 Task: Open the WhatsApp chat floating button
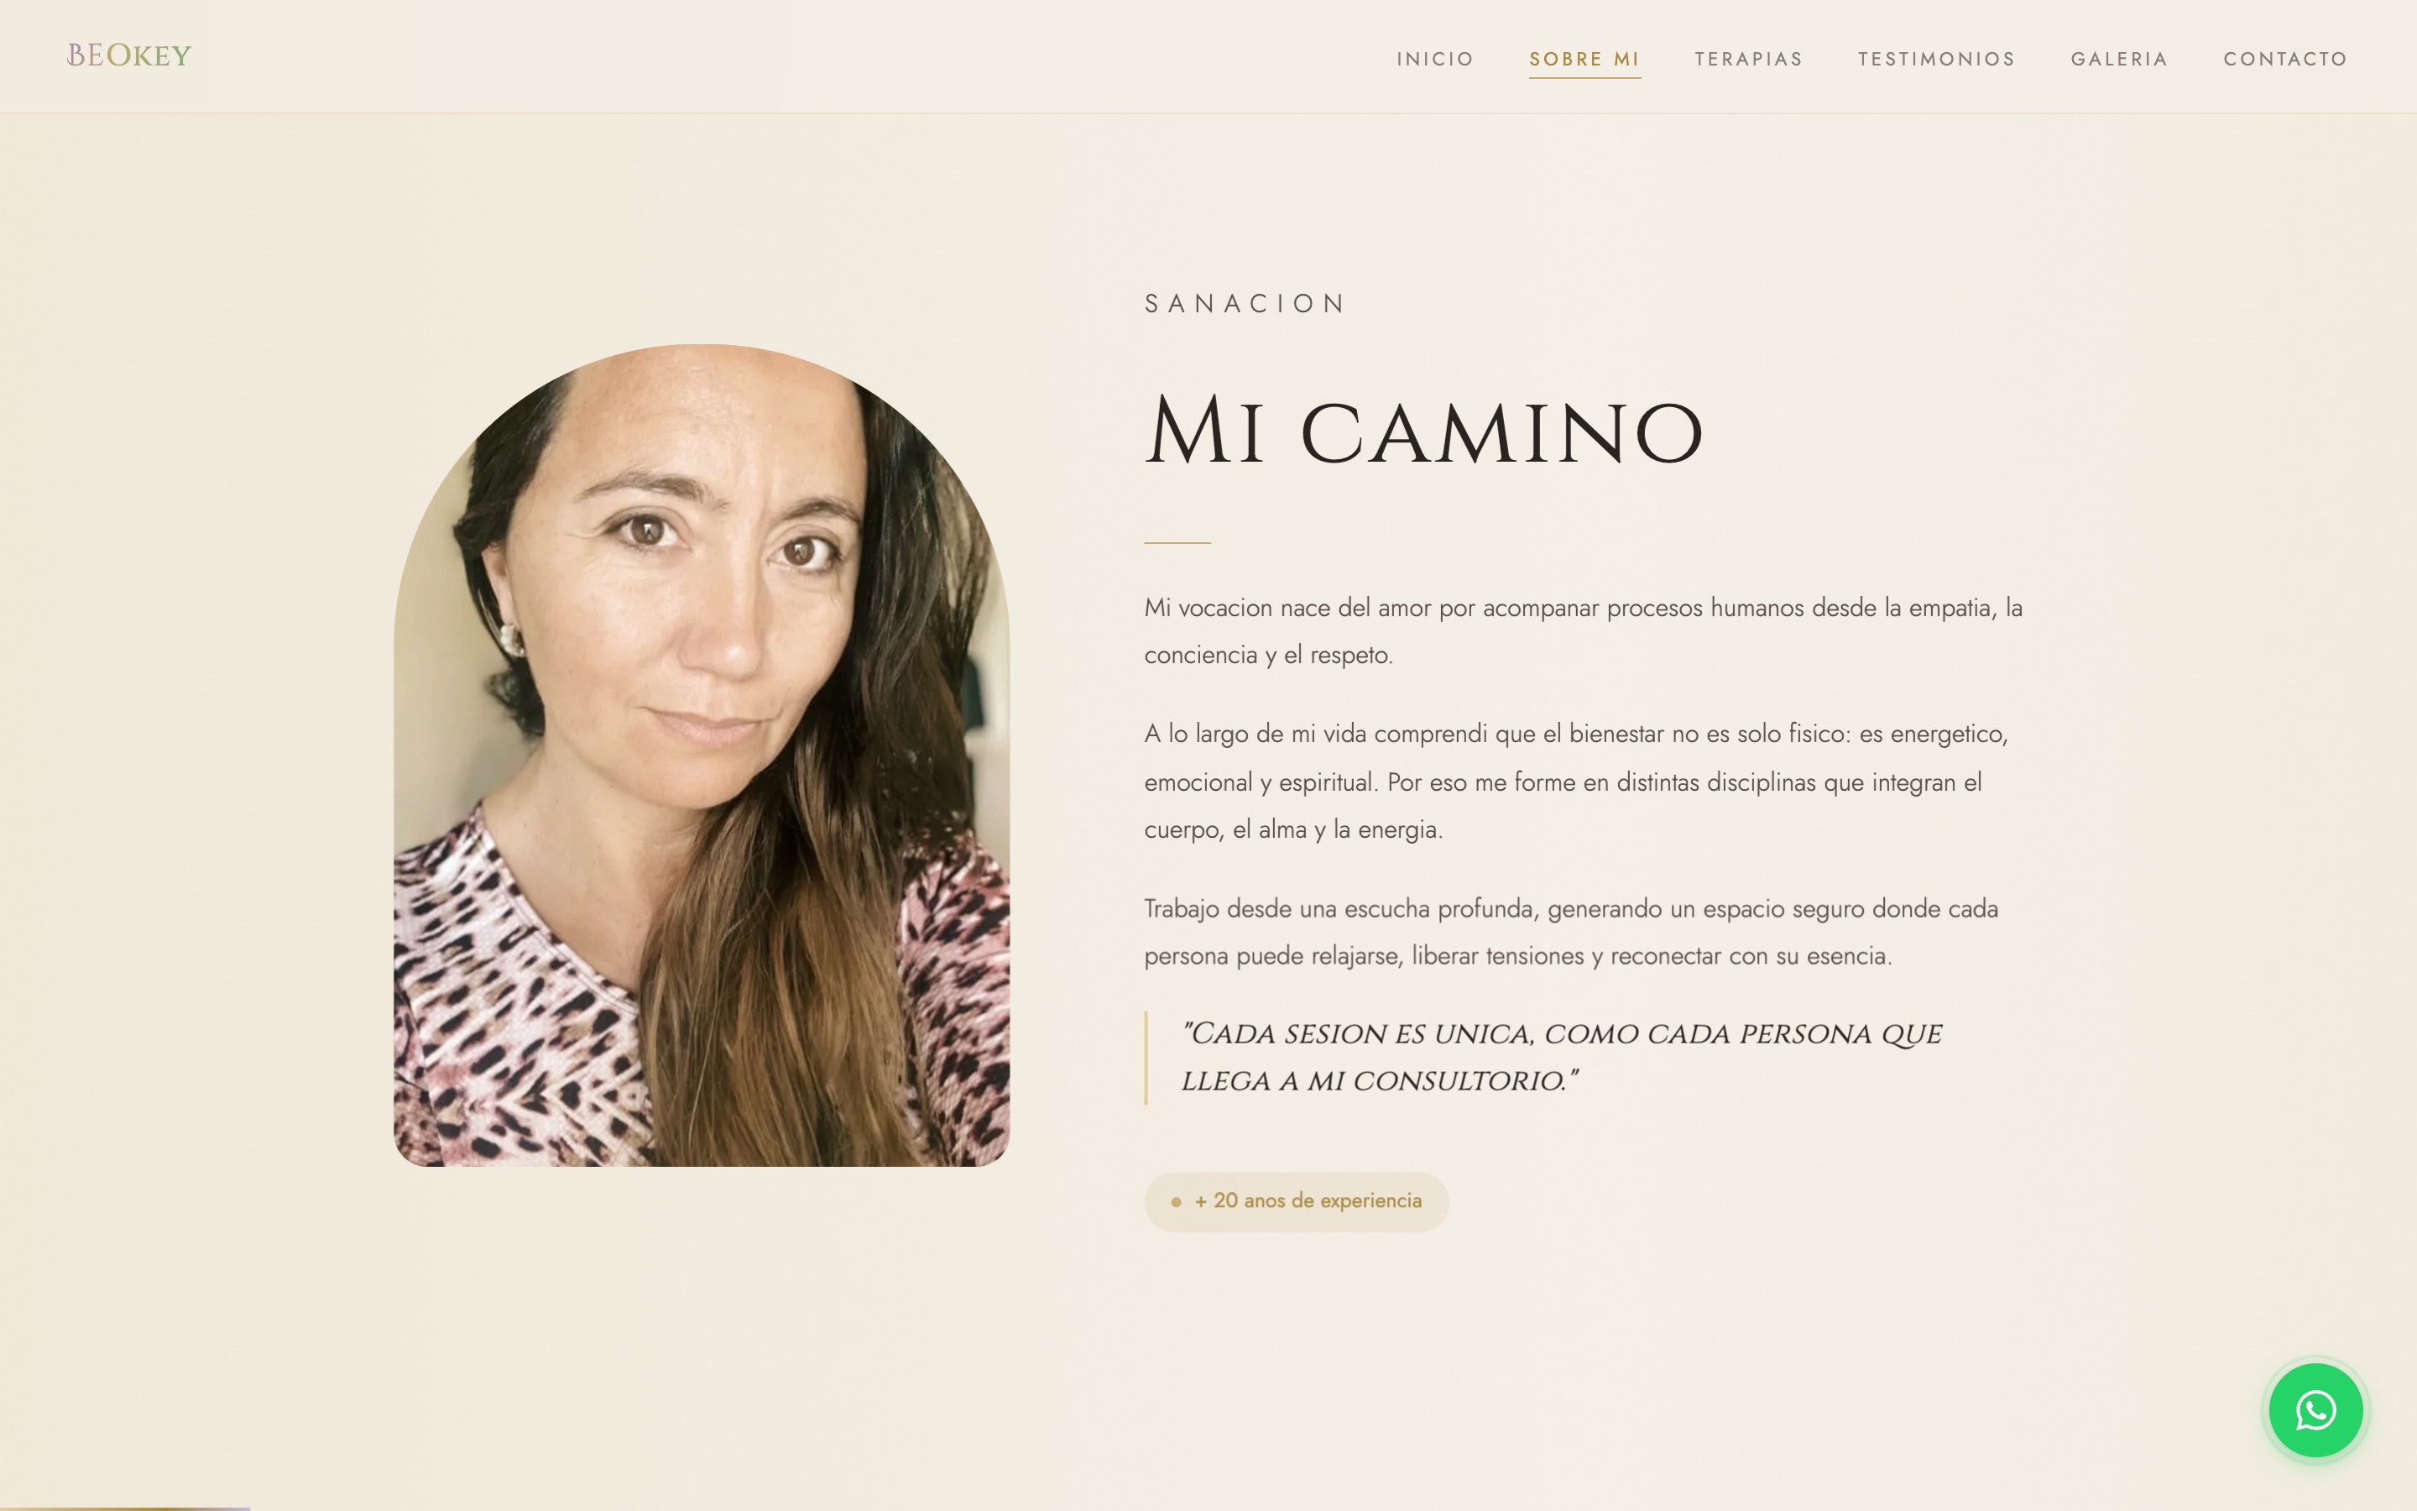pyautogui.click(x=2315, y=1410)
